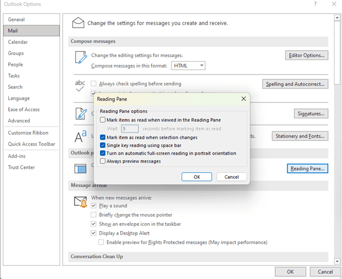This screenshot has height=279, width=342.
Task: Toggle Single key reading using space bar
Action: (x=103, y=145)
